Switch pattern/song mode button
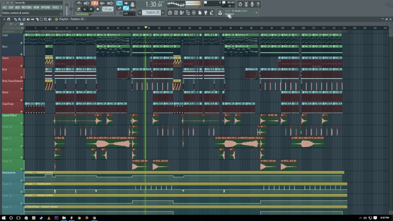Screen dimensions: 393x221 [78, 9]
